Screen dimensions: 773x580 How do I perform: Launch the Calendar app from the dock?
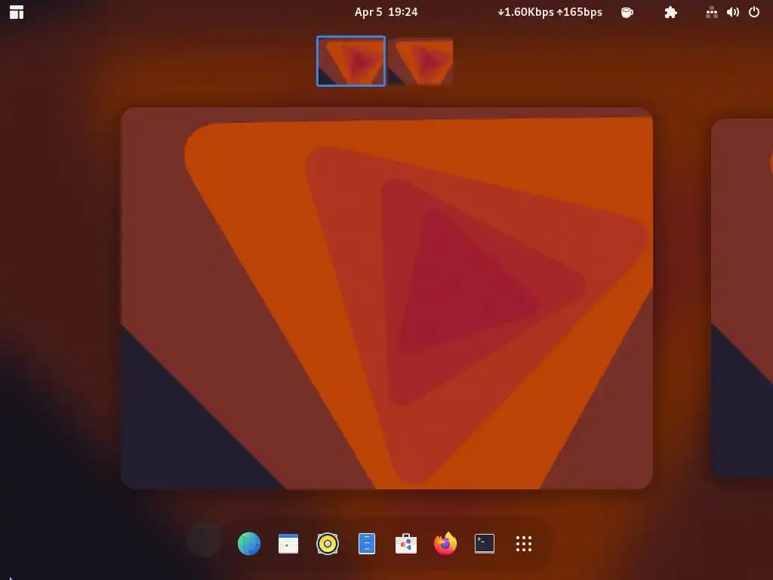click(x=288, y=544)
